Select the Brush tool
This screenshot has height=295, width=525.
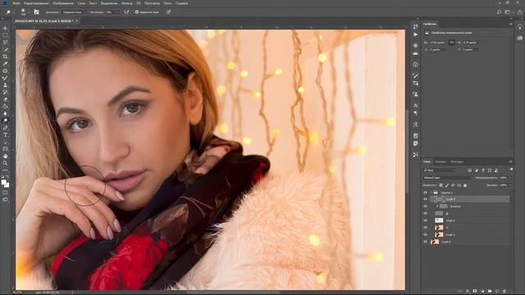5,78
